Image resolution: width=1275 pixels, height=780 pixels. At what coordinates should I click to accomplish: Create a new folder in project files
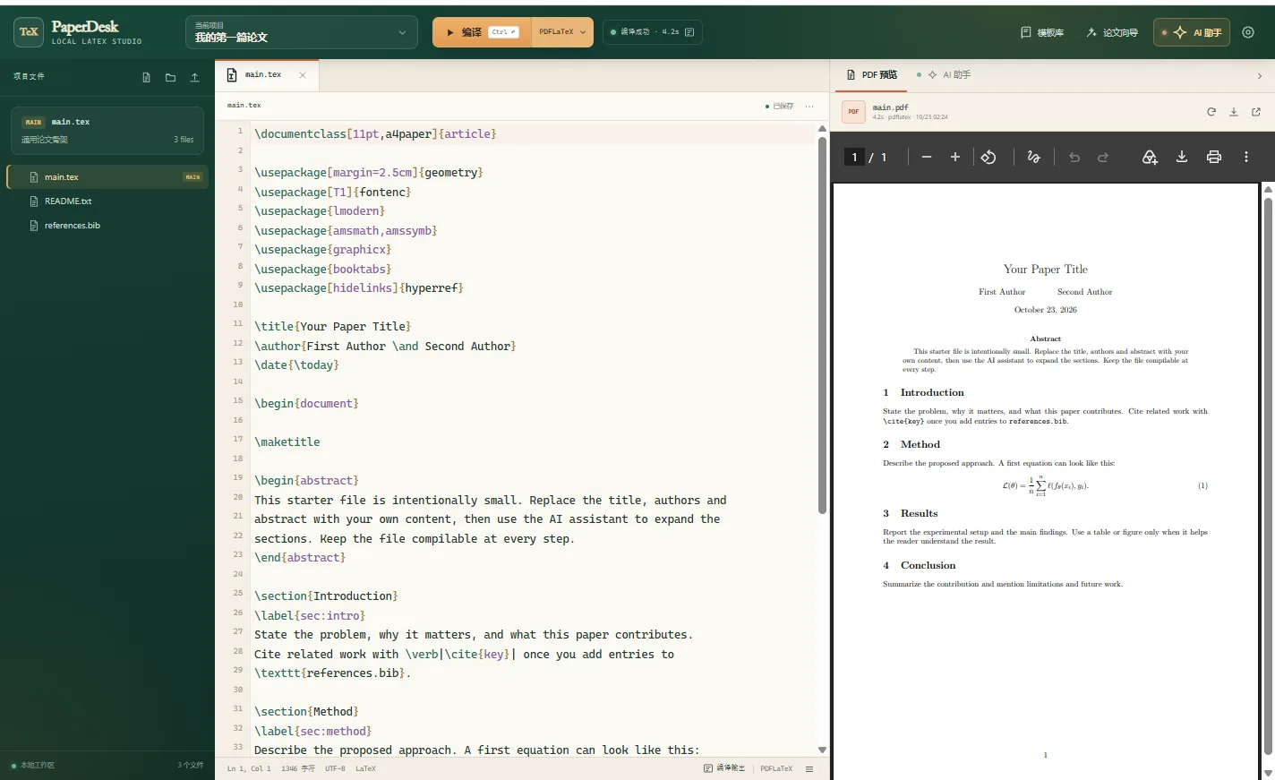coord(170,78)
